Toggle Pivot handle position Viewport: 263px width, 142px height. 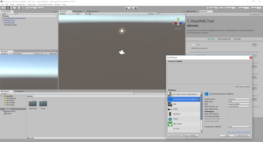(x=30, y=8)
